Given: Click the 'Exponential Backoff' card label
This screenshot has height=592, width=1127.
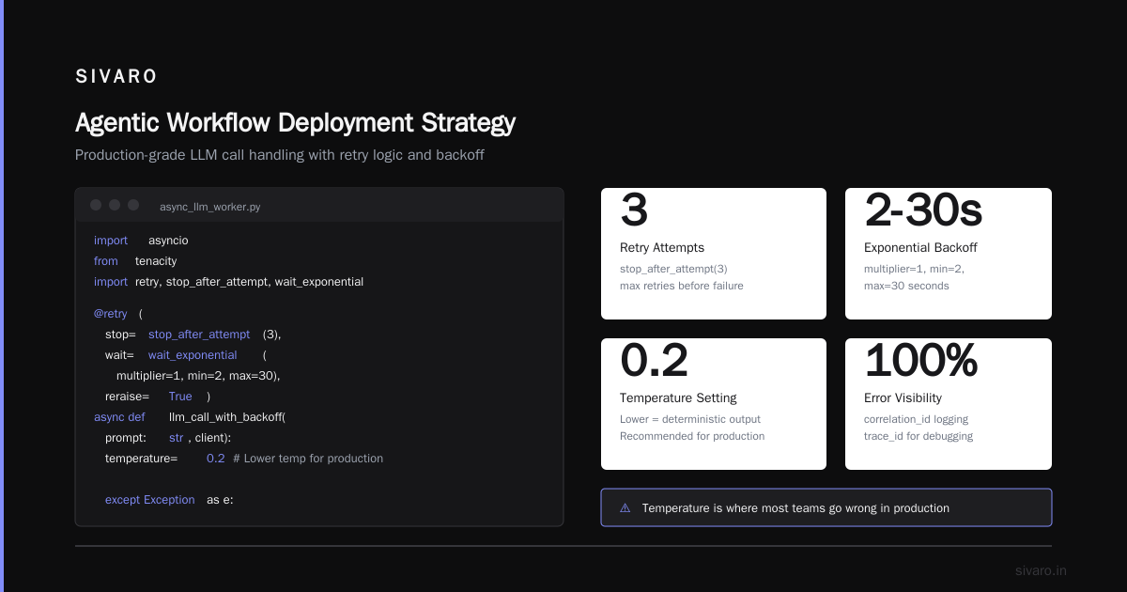Looking at the screenshot, I should coord(920,248).
